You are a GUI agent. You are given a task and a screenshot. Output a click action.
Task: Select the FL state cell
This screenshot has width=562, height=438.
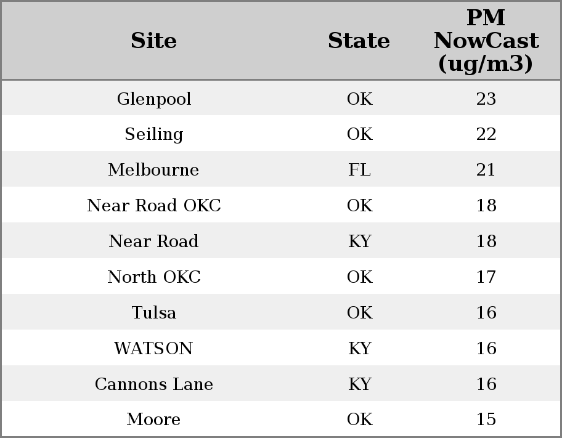(359, 170)
